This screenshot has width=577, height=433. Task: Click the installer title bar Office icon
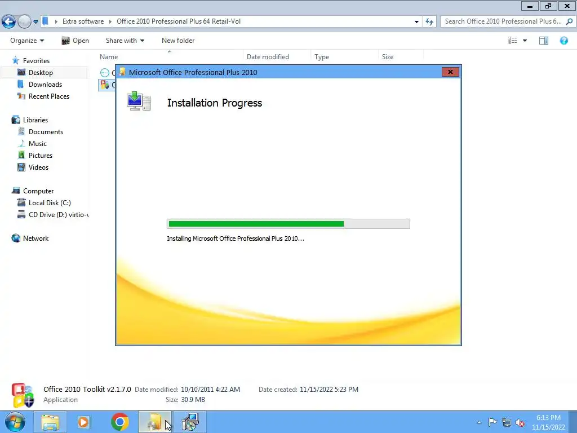(x=122, y=72)
